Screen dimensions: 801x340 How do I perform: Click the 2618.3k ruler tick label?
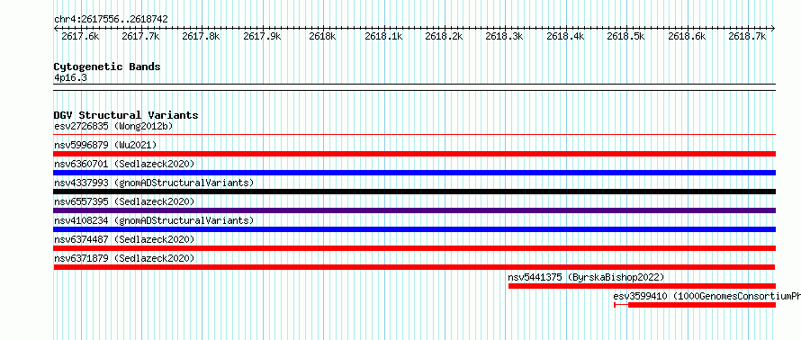(504, 36)
